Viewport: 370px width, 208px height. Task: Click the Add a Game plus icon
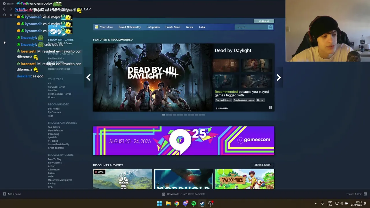click(4, 194)
